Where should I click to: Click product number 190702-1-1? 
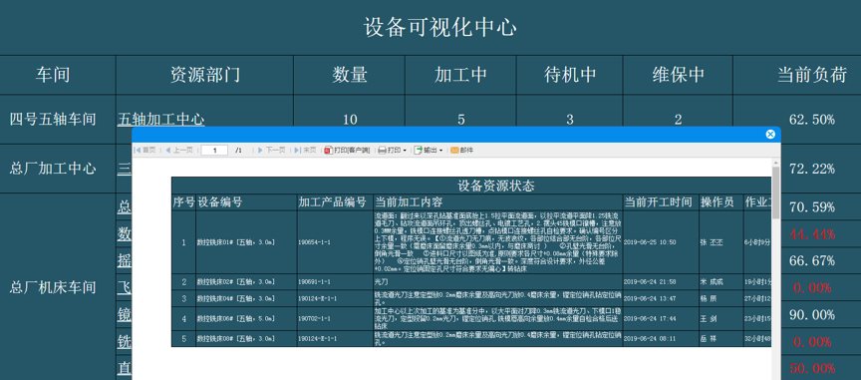click(x=315, y=318)
